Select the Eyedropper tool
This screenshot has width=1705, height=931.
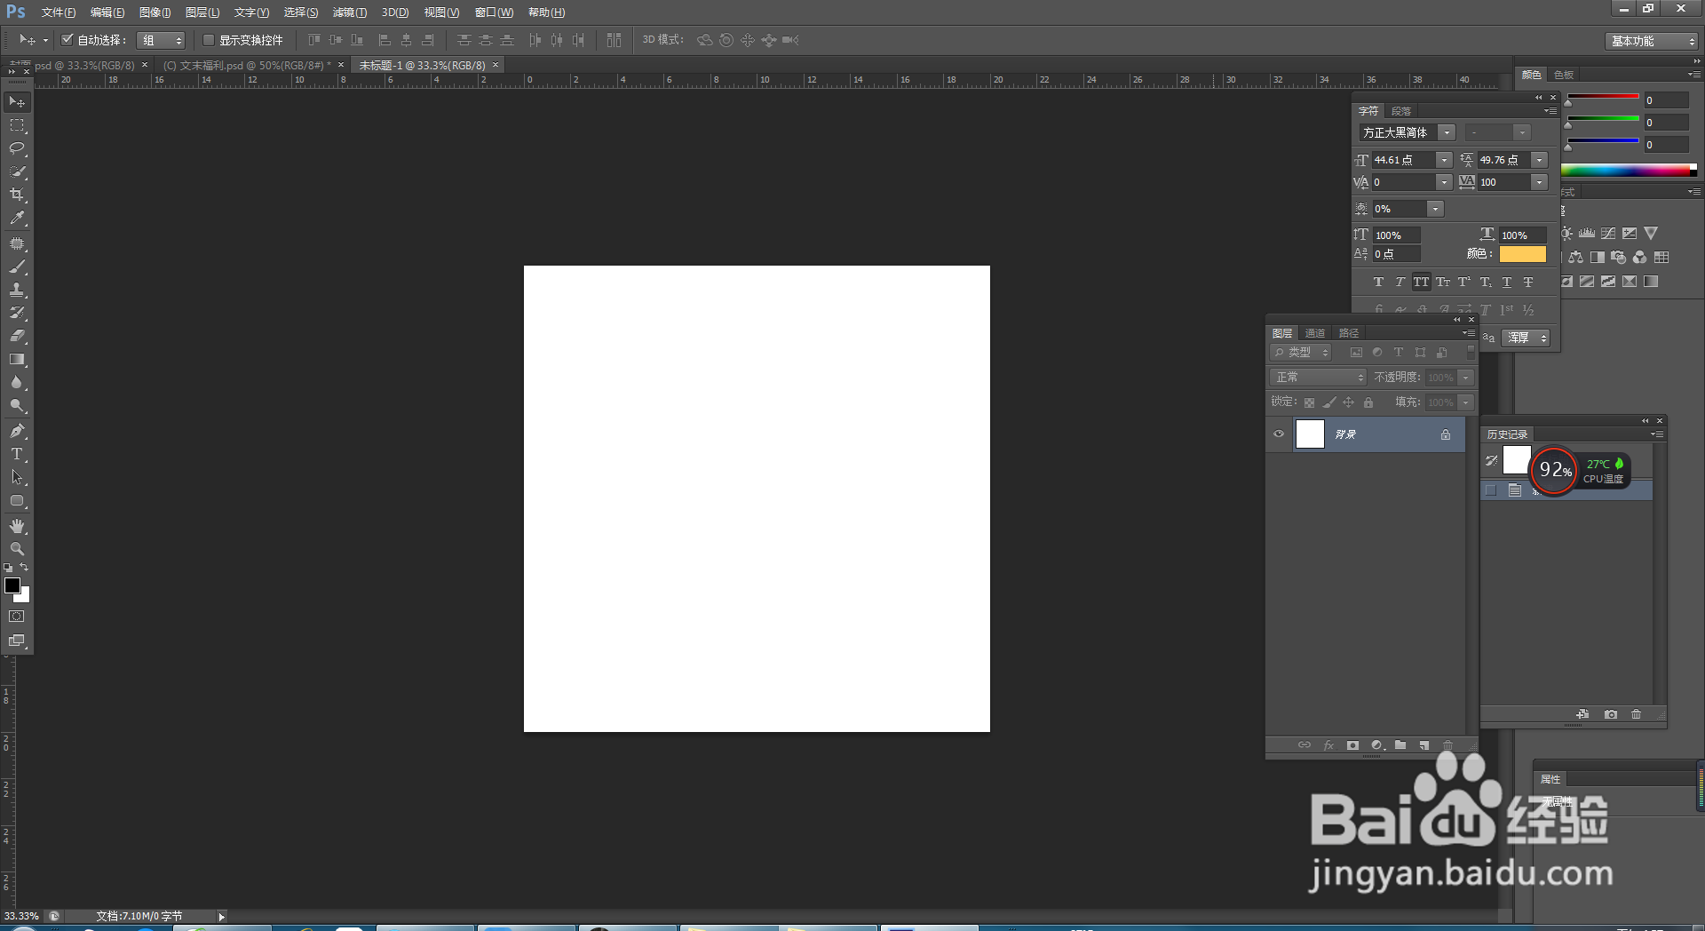point(17,218)
